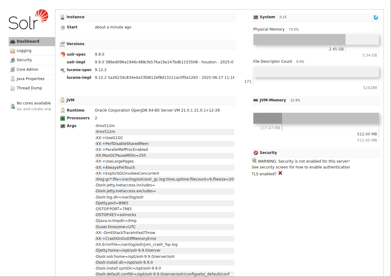Click the 'TLS enabled?' label

264,174
